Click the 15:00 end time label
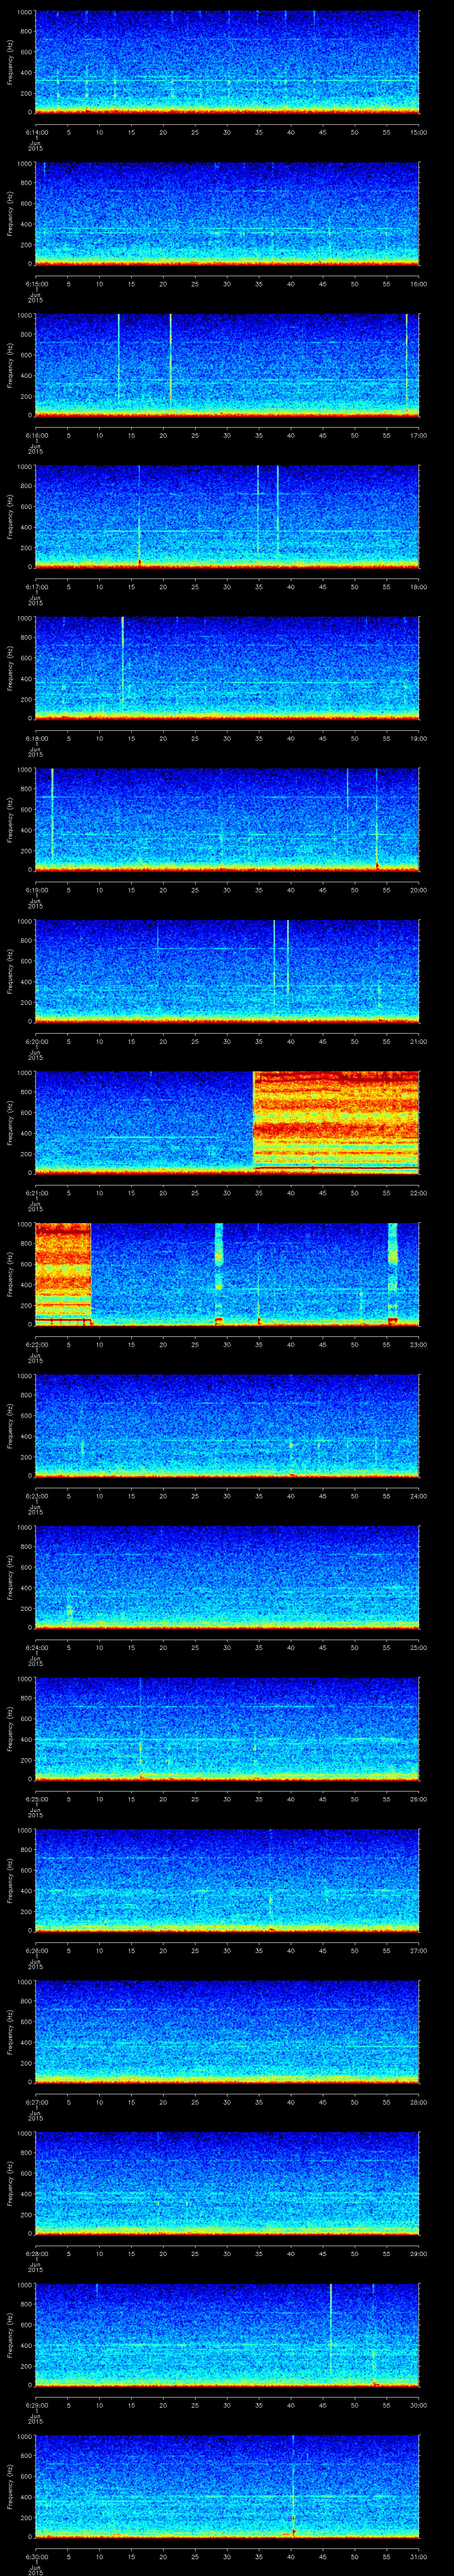 (x=419, y=132)
